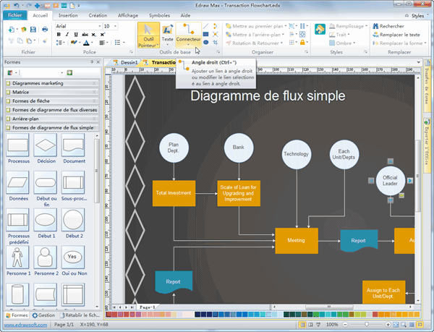
Task: Toggle superscript formatting
Action: click(103, 35)
